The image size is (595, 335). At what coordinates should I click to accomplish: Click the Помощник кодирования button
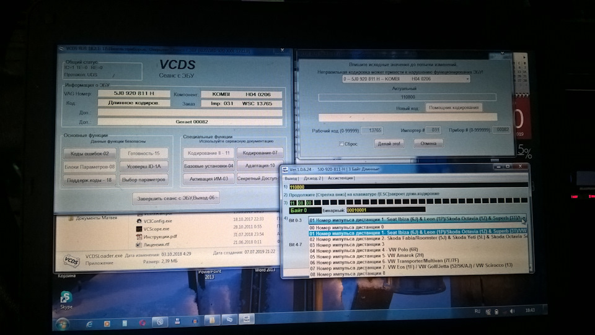[454, 108]
